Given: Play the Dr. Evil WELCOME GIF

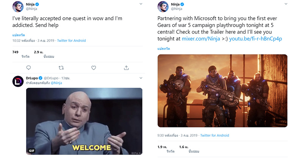Looking at the screenshot, I should pos(84,121).
